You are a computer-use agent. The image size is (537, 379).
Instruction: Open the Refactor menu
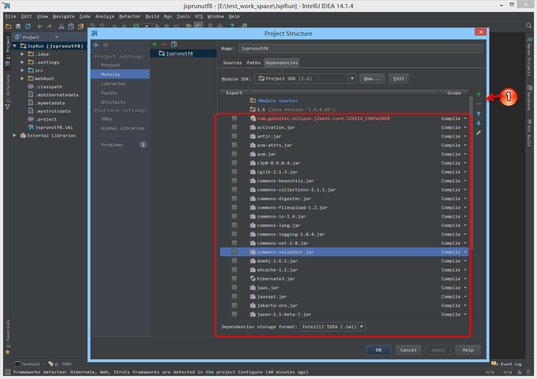(x=130, y=16)
